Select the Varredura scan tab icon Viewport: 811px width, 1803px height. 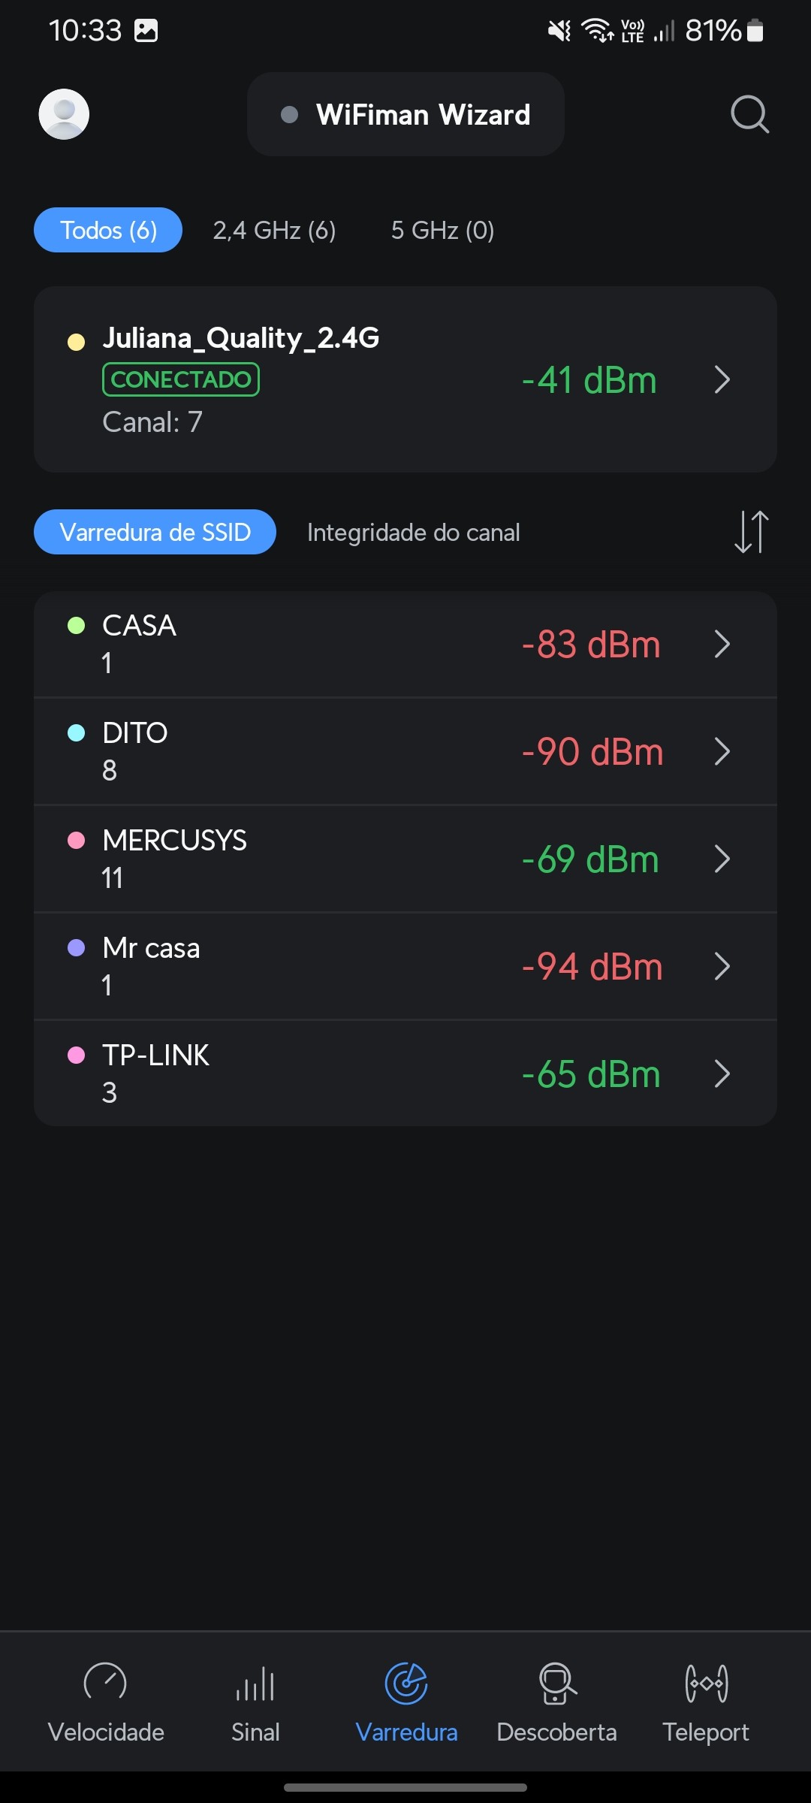406,1684
